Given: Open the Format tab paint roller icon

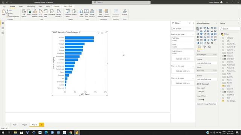Looking at the screenshot, I should (x=204, y=47).
